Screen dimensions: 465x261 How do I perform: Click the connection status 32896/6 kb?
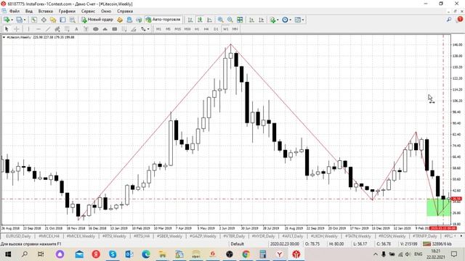pyautogui.click(x=438, y=244)
